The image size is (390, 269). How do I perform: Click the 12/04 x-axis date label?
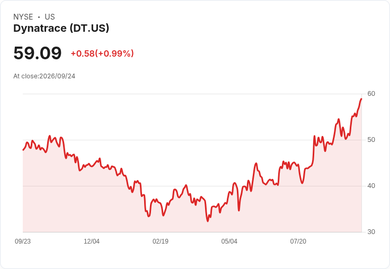pyautogui.click(x=92, y=241)
